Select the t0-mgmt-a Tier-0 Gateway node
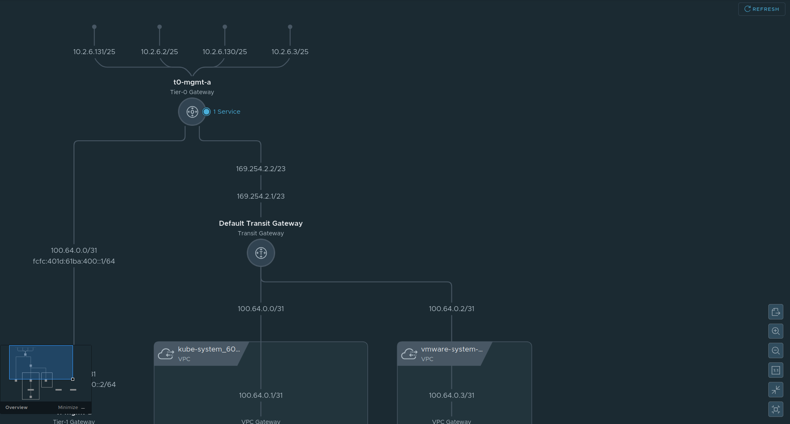The height and width of the screenshot is (424, 790). (192, 112)
